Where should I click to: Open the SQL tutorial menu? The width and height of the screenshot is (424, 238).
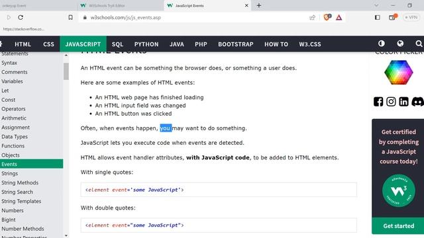(117, 44)
